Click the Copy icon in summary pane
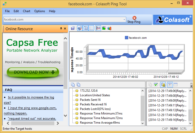Screen dimensions: 195x133 (73, 85)
